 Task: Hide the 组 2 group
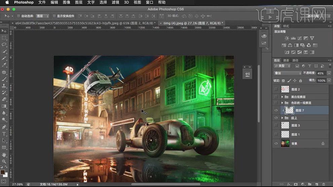[276, 118]
